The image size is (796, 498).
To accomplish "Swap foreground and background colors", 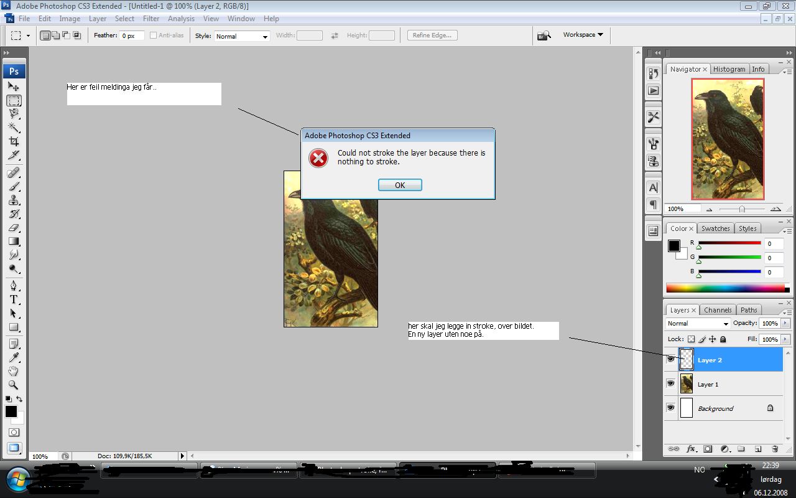I will click(x=19, y=399).
